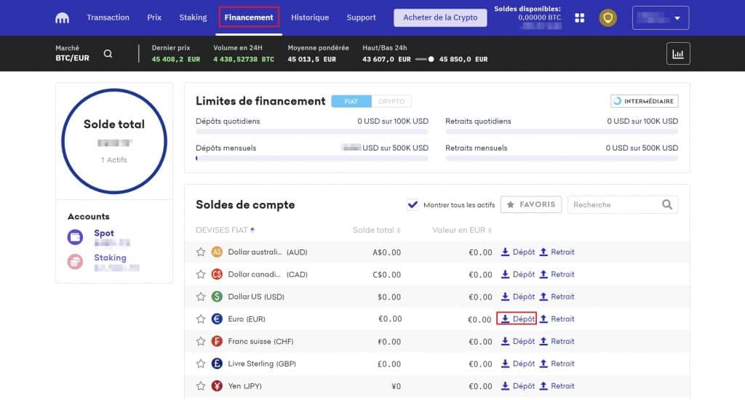This screenshot has height=400, width=745.
Task: Sort by Valeur en EUR column
Action: [x=461, y=231]
